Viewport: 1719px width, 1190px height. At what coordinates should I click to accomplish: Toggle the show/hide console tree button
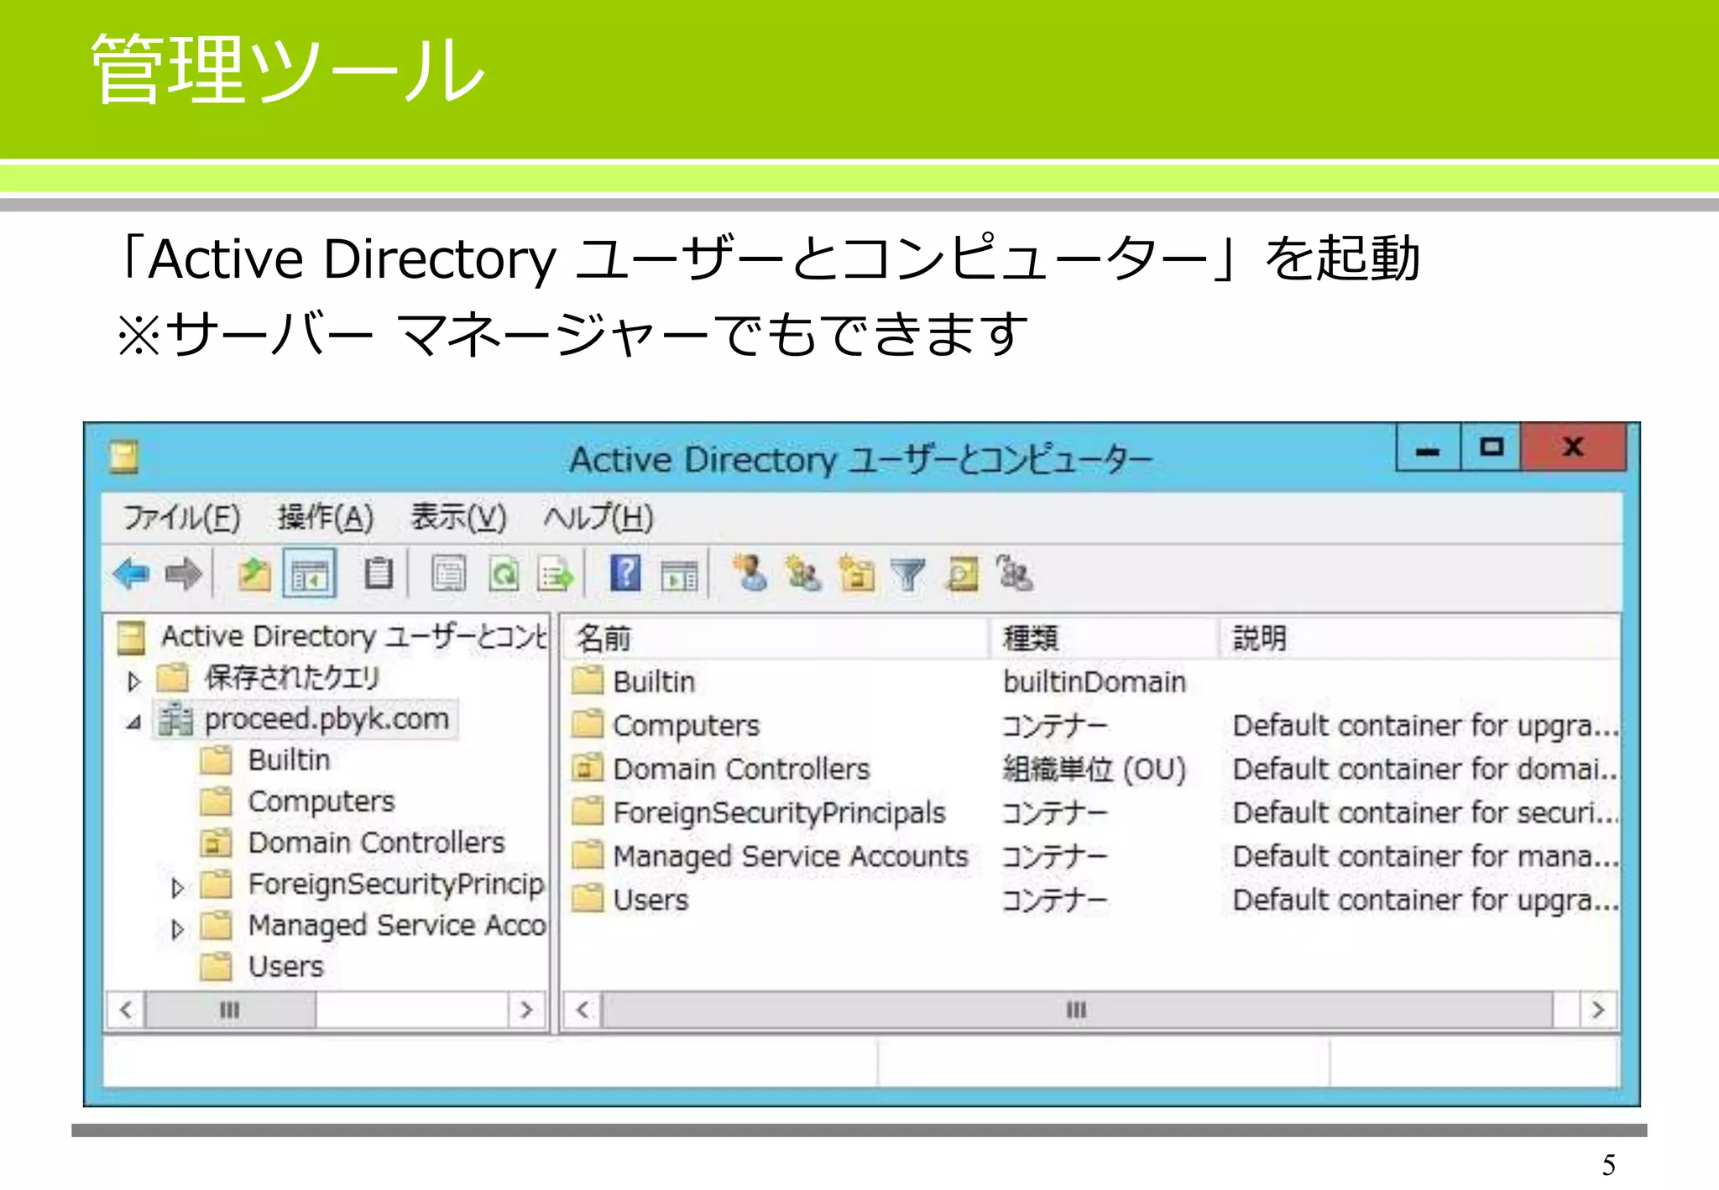click(x=310, y=575)
